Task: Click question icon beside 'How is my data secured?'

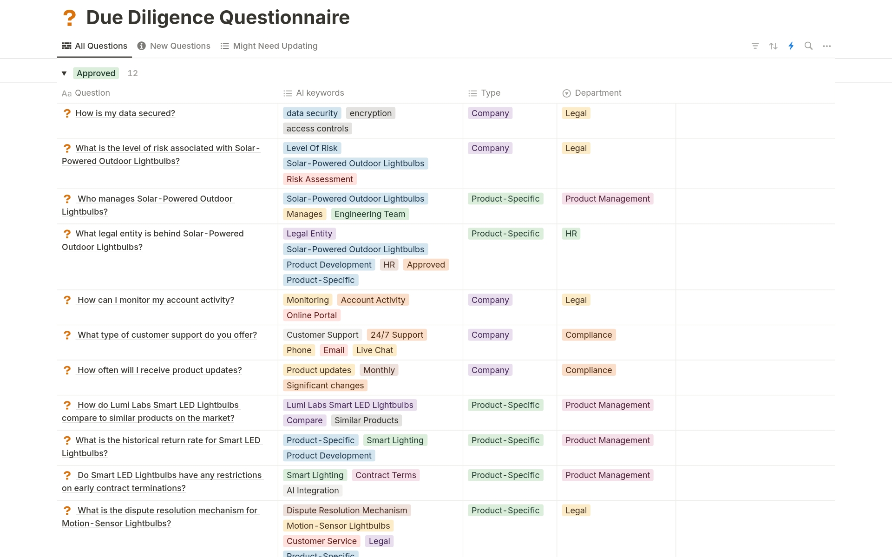Action: (67, 113)
